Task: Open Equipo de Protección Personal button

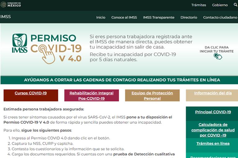Action: 152,96
